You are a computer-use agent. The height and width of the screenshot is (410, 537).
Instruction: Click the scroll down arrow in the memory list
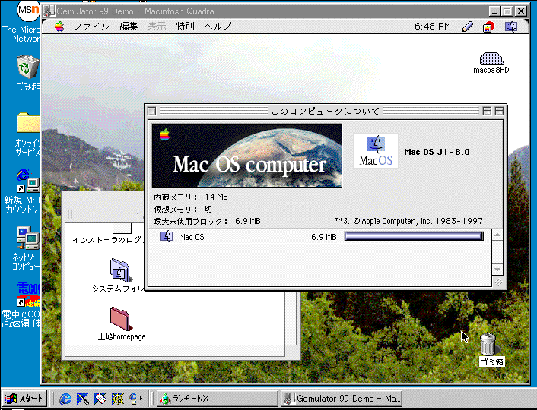click(x=497, y=270)
